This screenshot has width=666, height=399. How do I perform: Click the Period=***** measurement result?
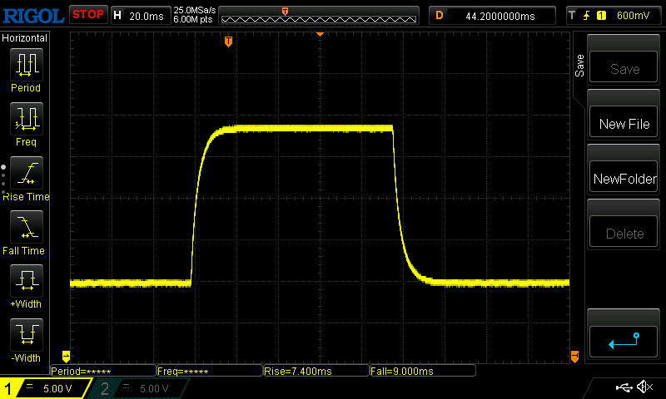click(x=102, y=371)
